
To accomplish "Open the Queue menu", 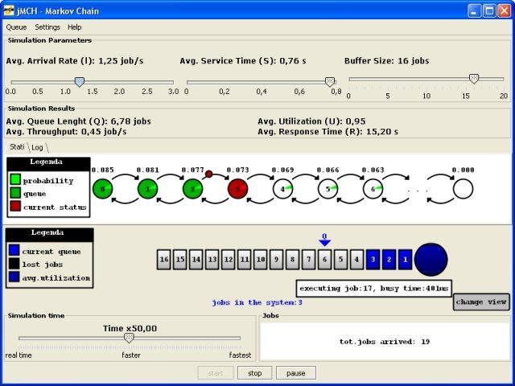I will 16,27.
